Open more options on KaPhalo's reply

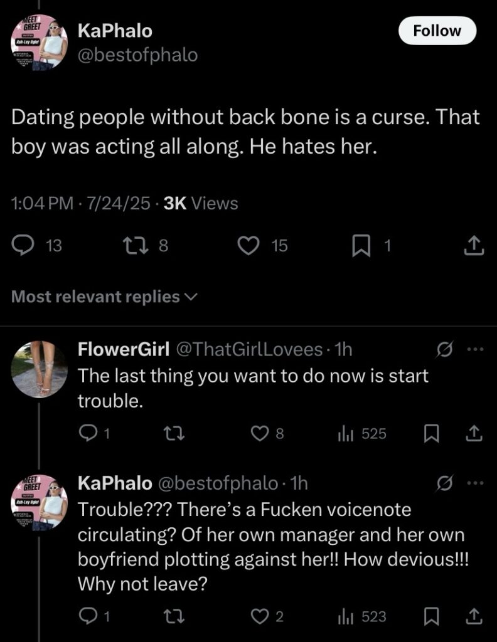475,483
